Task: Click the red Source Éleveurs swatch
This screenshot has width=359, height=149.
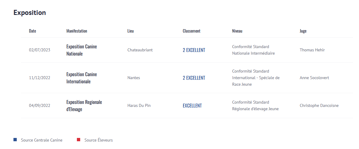Action: tap(79, 140)
